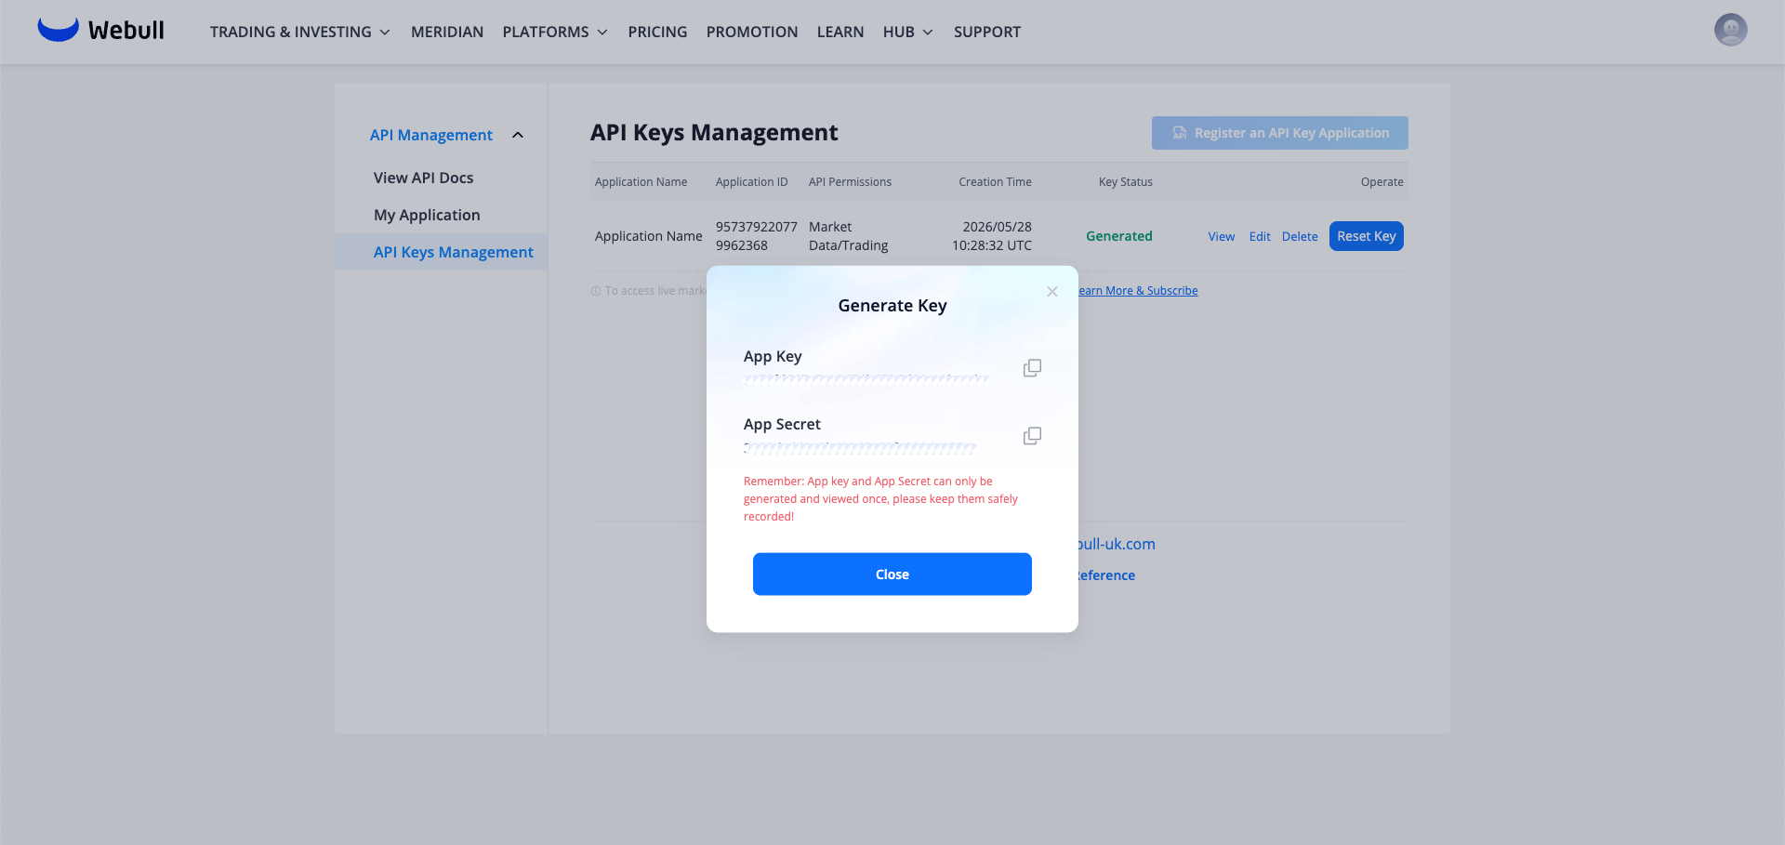Image resolution: width=1785 pixels, height=845 pixels.
Task: Expand the Platforms dropdown
Action: pyautogui.click(x=555, y=32)
